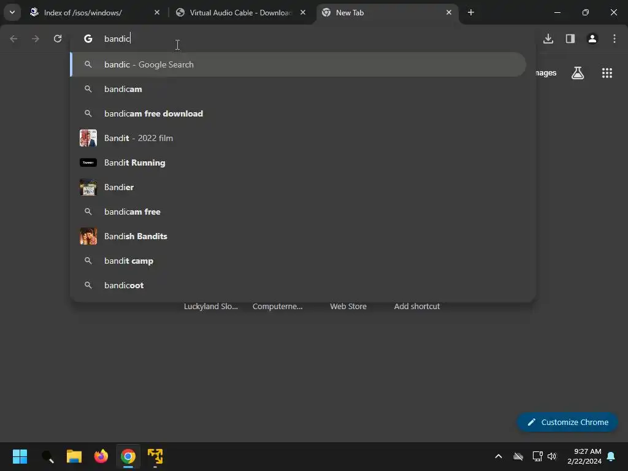Open the Computerne... shortcut
Image resolution: width=628 pixels, height=471 pixels.
coord(278,307)
